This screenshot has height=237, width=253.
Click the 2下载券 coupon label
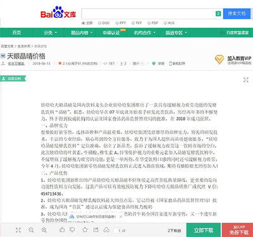tap(175, 231)
